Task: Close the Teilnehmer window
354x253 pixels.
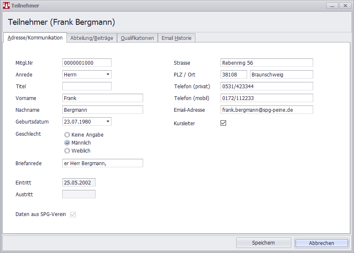Action: pos(345,5)
